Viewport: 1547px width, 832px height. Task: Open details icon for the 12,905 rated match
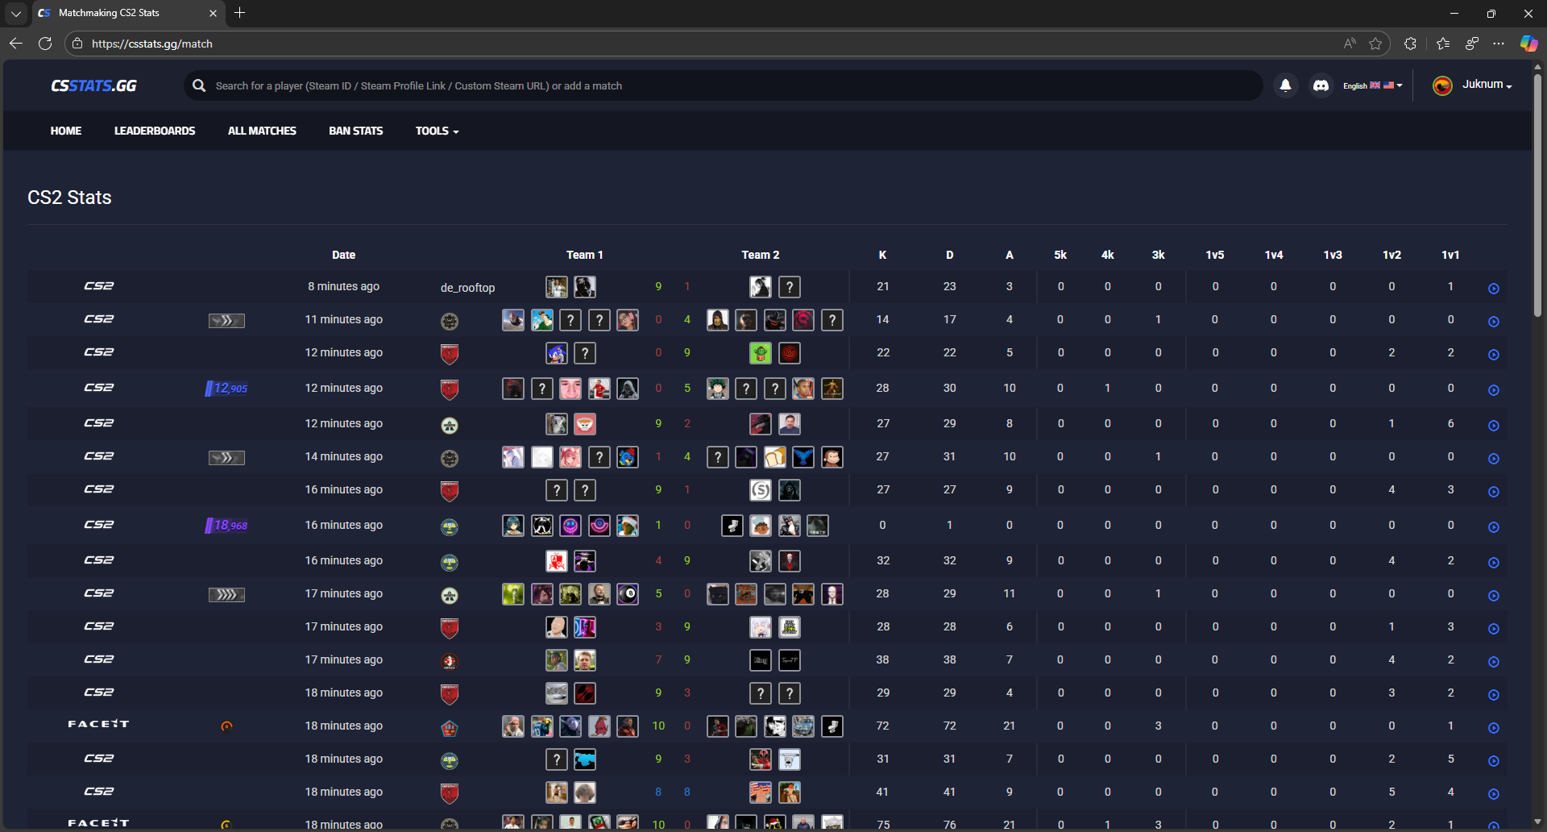pos(1493,390)
